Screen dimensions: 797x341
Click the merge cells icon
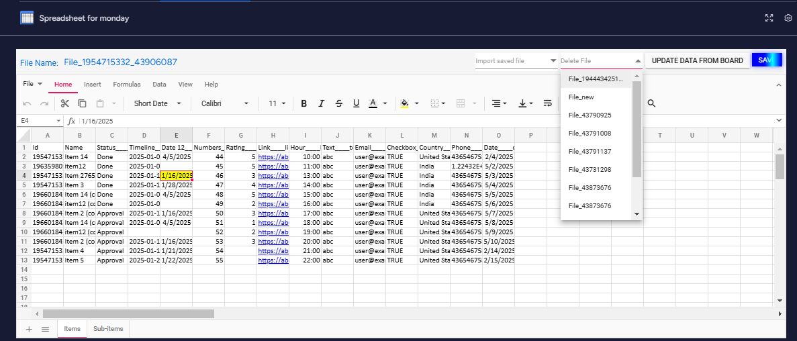pos(461,103)
